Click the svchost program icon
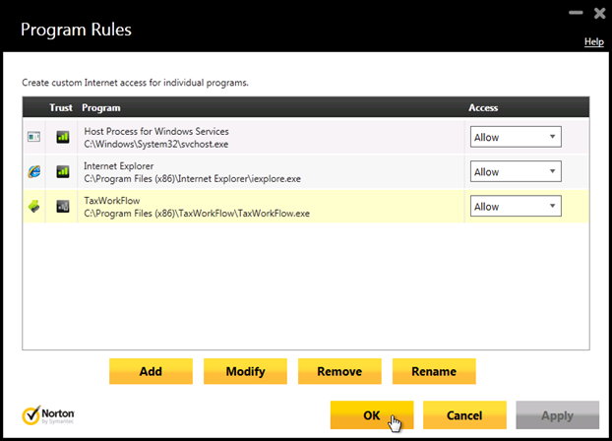This screenshot has height=441, width=612. coord(34,137)
